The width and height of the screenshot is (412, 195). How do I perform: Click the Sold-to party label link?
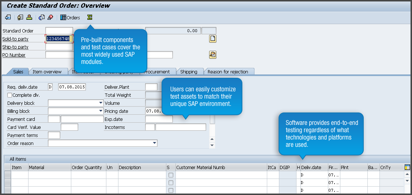[x=15, y=39]
